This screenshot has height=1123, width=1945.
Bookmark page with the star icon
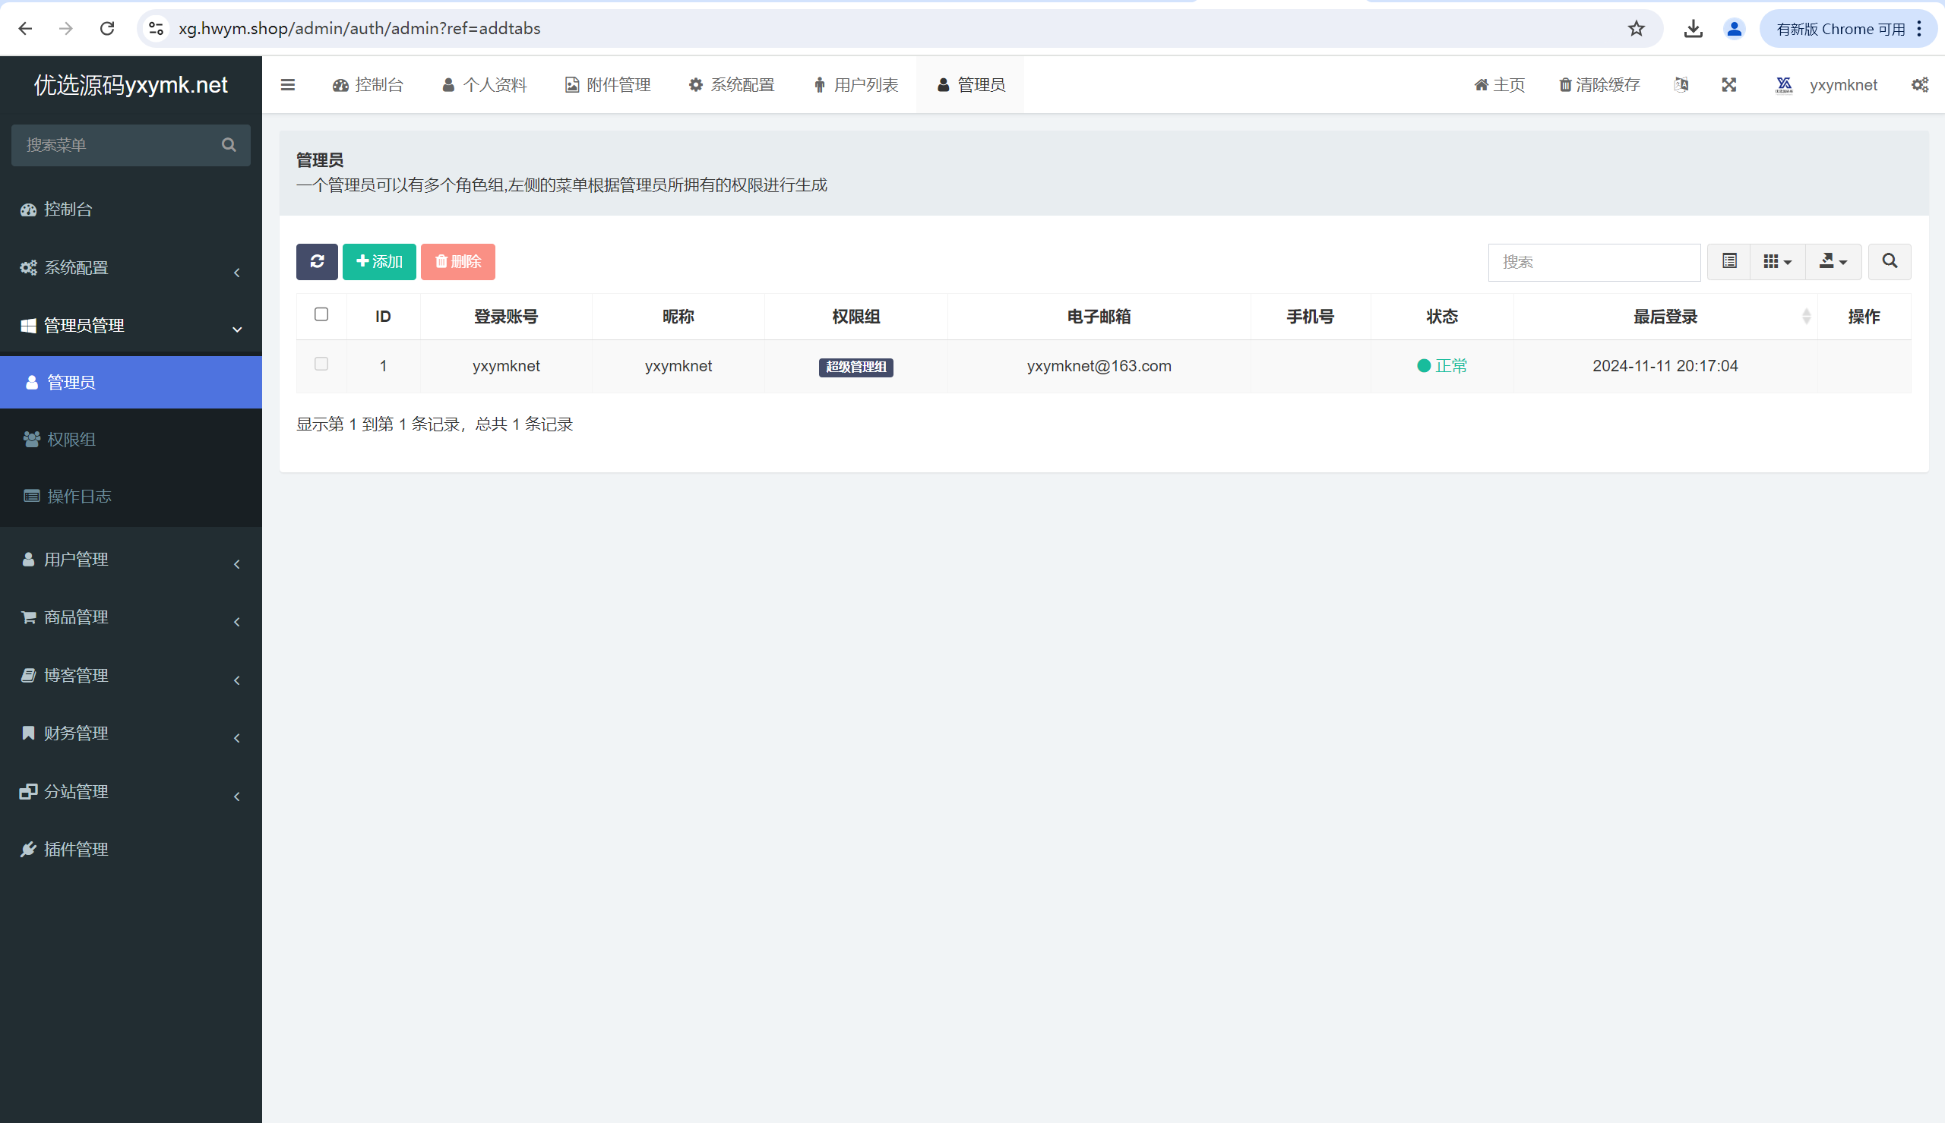click(1636, 29)
